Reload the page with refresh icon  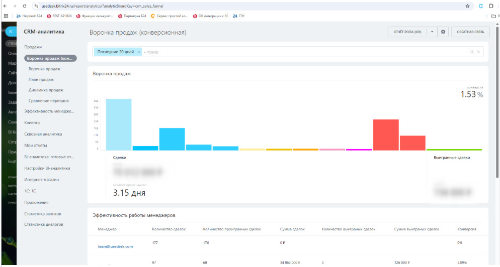(25, 6)
